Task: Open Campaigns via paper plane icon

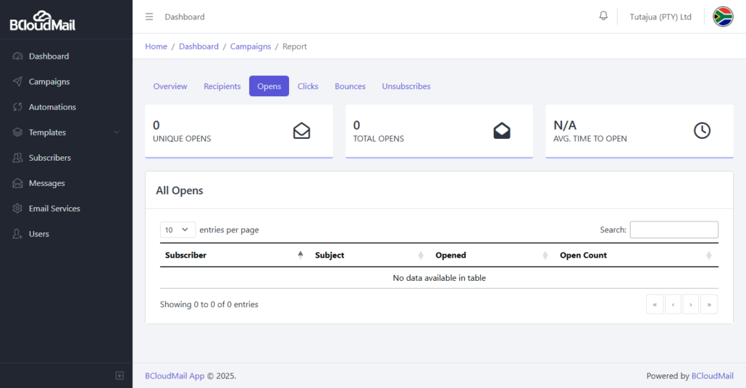Action: tap(17, 81)
